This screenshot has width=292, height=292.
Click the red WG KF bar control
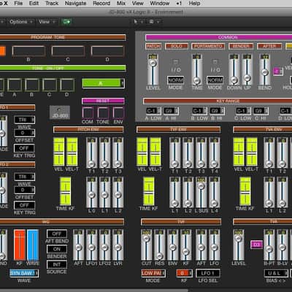coord(20,245)
